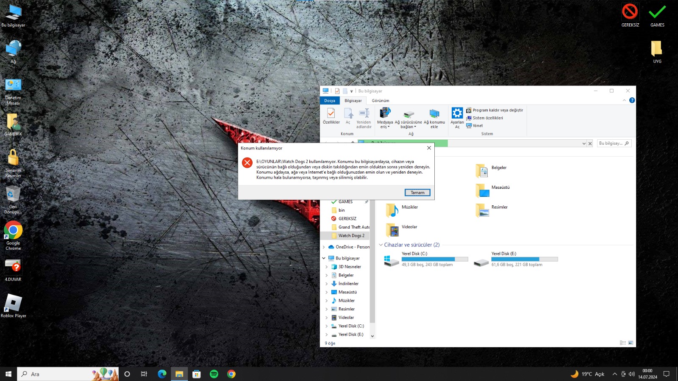
Task: Select the UYG folder on desktop
Action: point(657,52)
